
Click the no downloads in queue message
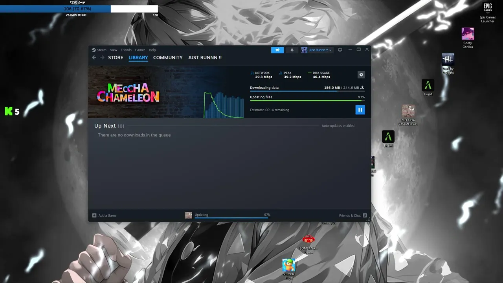point(134,135)
